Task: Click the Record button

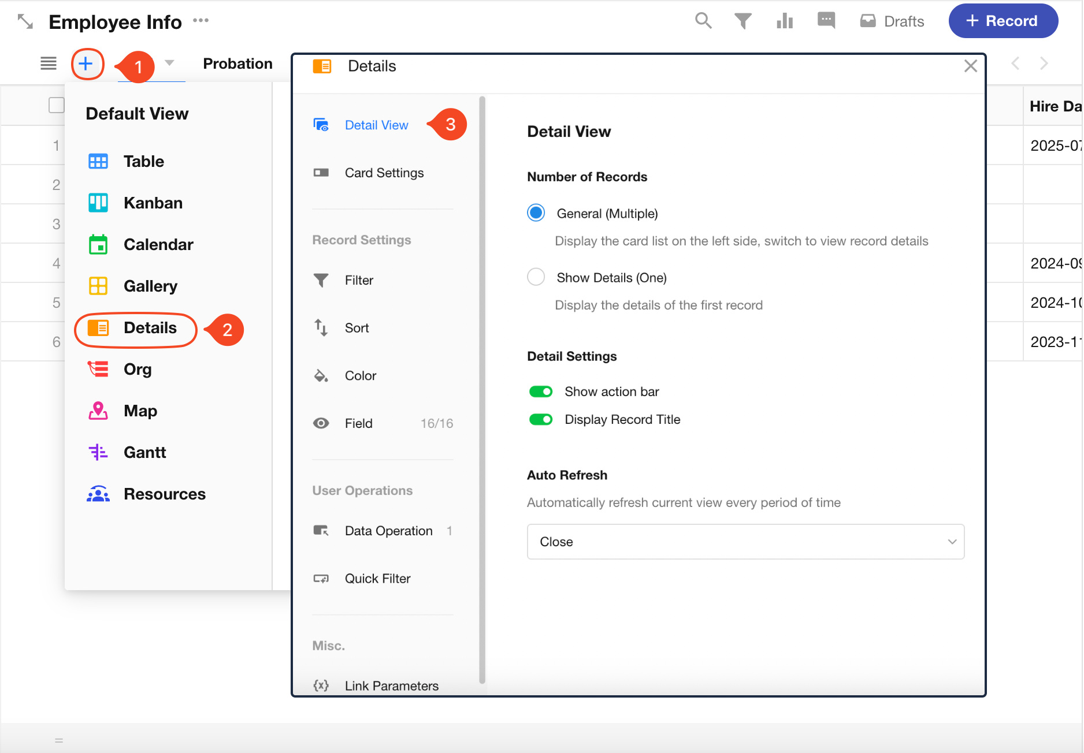Action: (x=1003, y=21)
